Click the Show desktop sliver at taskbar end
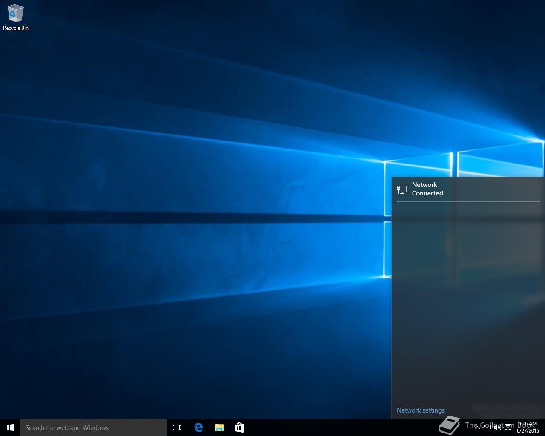 point(544,427)
